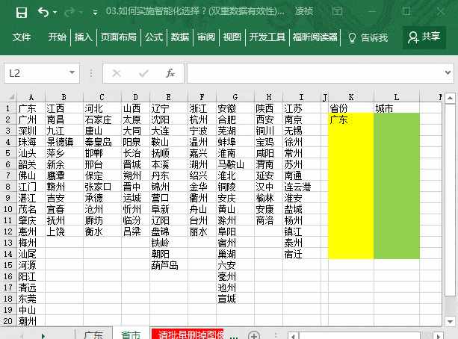The image size is (458, 339).
Task: Select column header G
Action: [235, 97]
